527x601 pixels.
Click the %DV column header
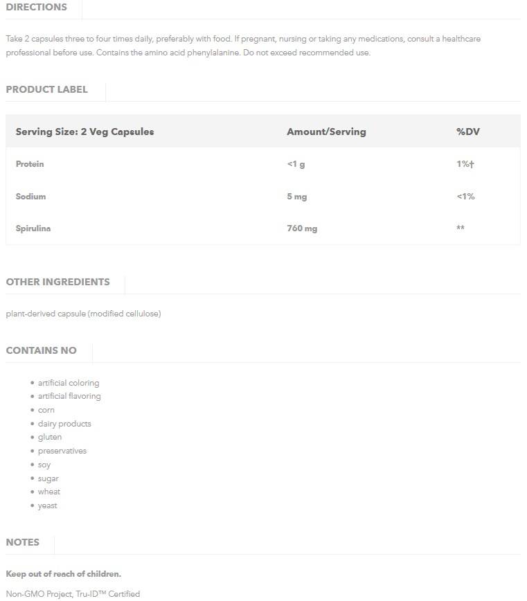[467, 132]
